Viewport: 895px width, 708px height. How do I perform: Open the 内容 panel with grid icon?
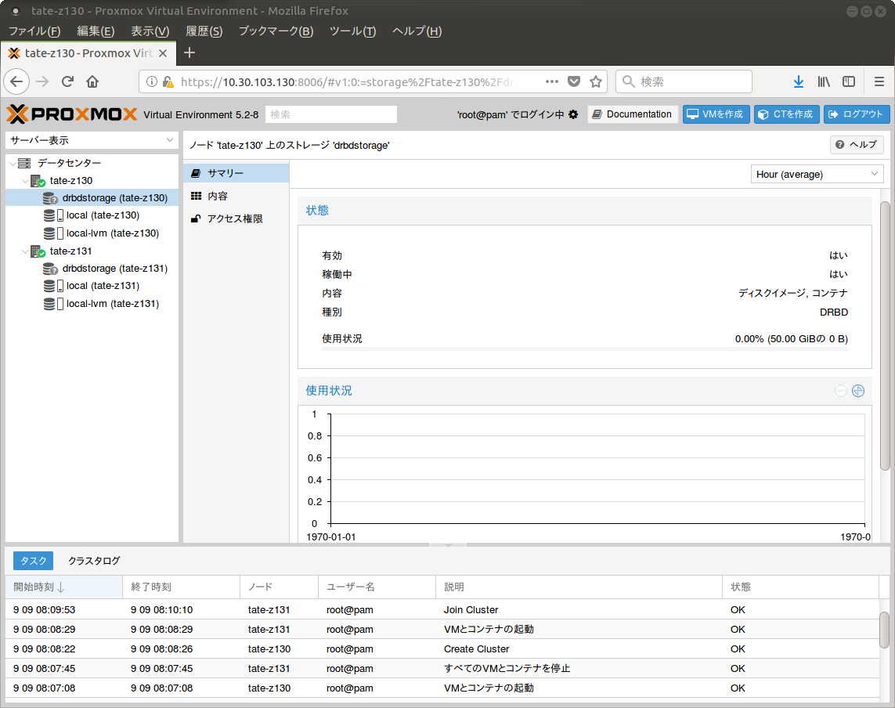click(216, 195)
